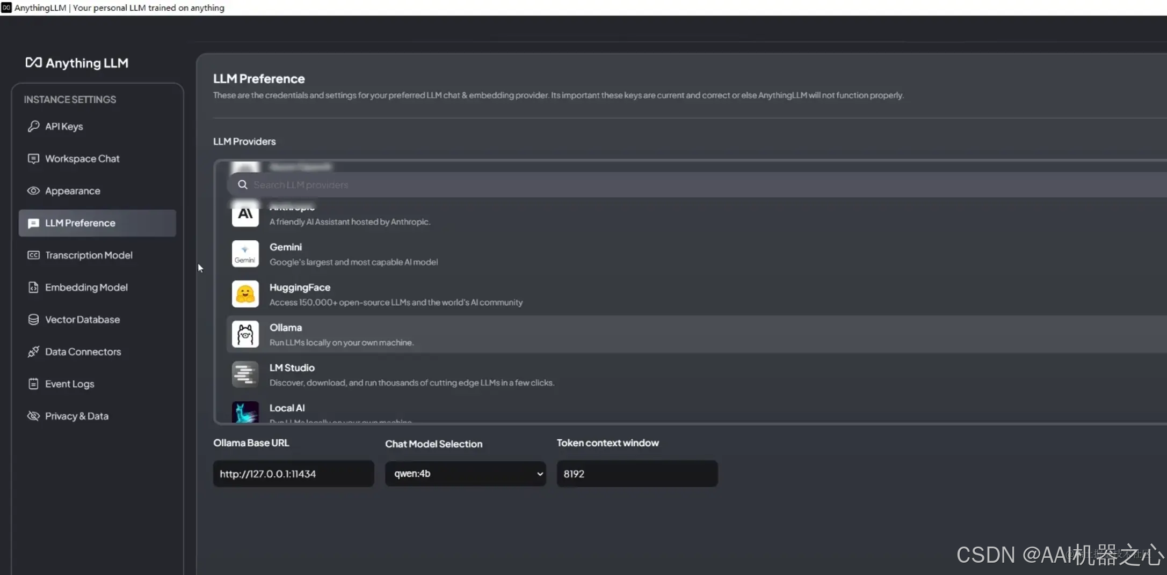Viewport: 1167px width, 575px height.
Task: Click 'Run LLMs locally on your own machine.' text
Action: click(x=342, y=343)
